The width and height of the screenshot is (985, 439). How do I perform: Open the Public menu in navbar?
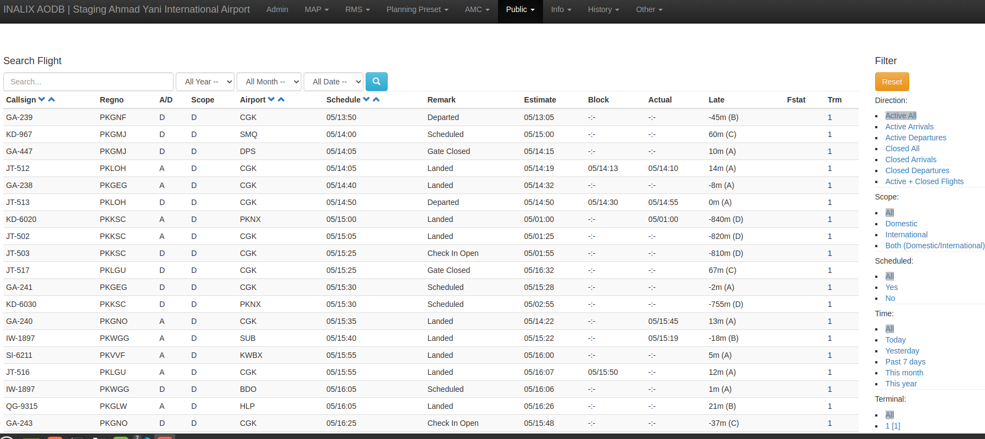tap(519, 9)
